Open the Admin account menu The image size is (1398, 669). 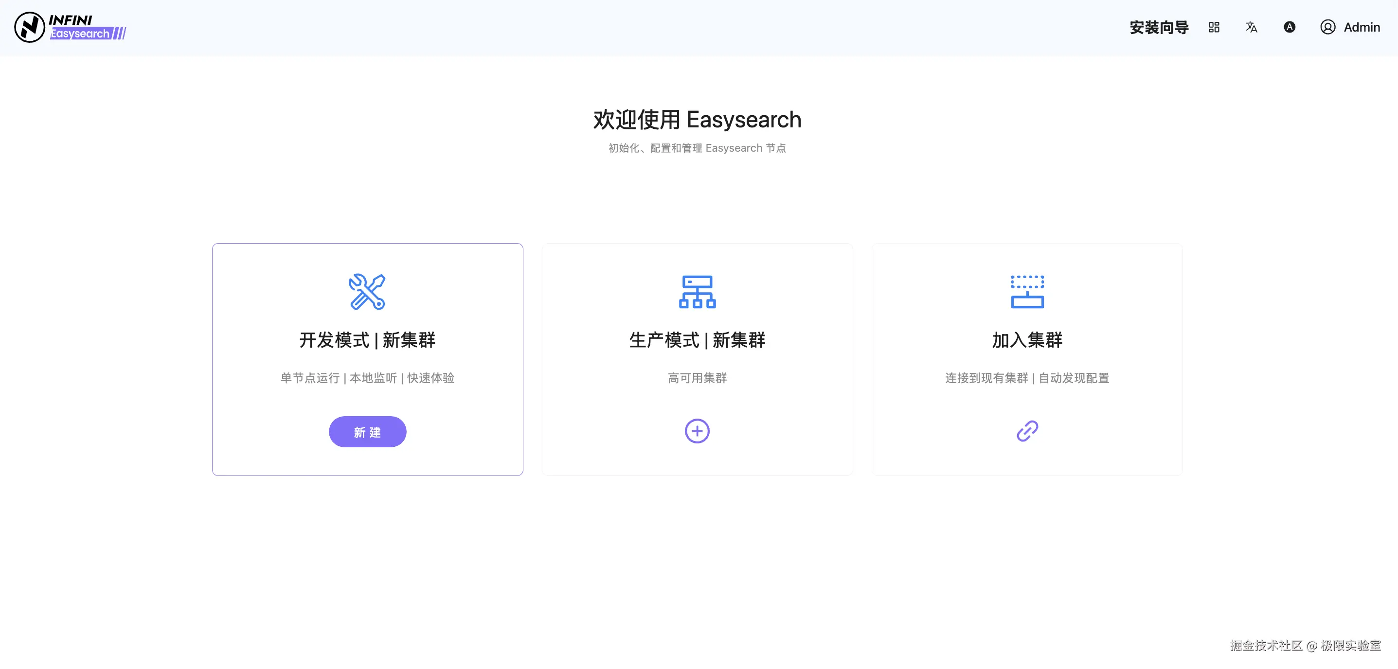coord(1361,27)
